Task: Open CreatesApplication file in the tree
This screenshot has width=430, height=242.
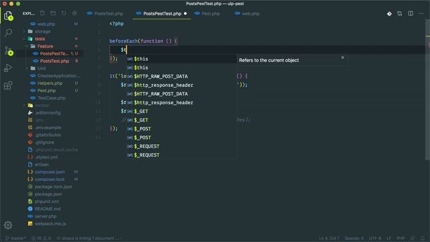Action: pyautogui.click(x=58, y=76)
